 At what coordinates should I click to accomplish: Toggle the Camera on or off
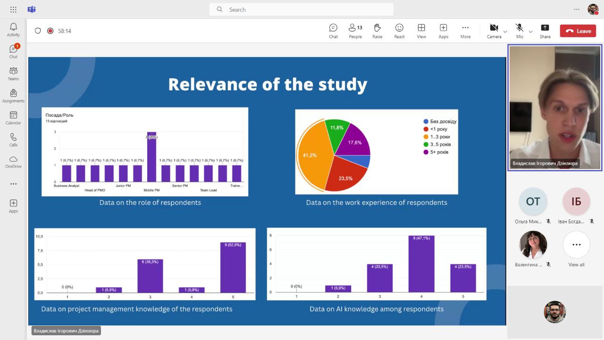[x=494, y=31]
